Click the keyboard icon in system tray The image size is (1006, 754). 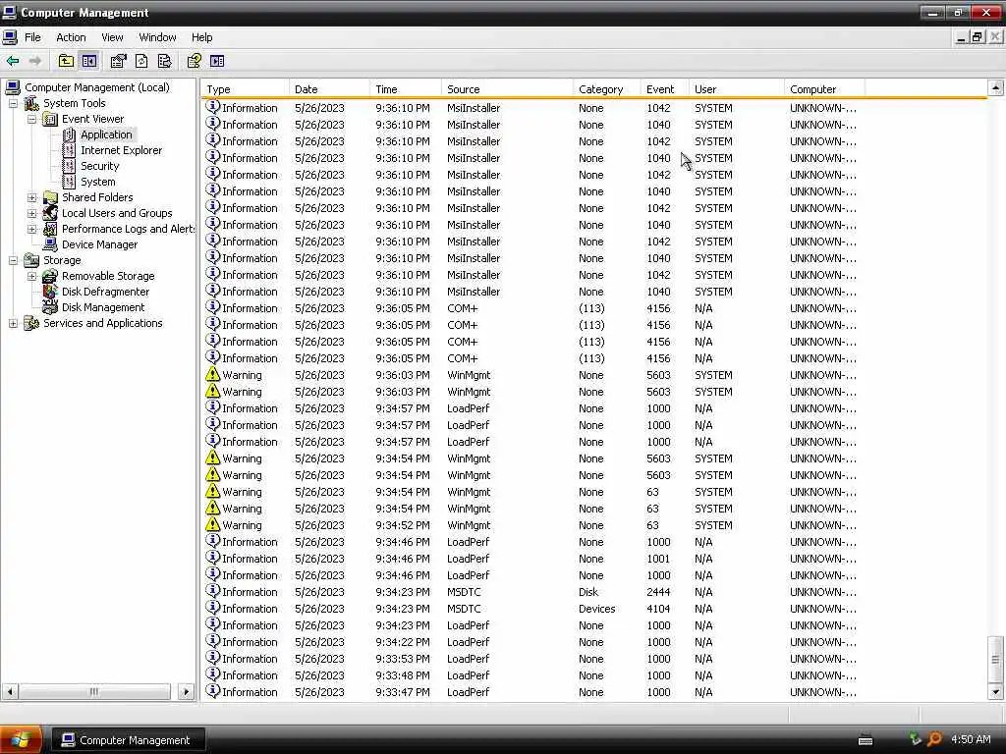(x=866, y=740)
